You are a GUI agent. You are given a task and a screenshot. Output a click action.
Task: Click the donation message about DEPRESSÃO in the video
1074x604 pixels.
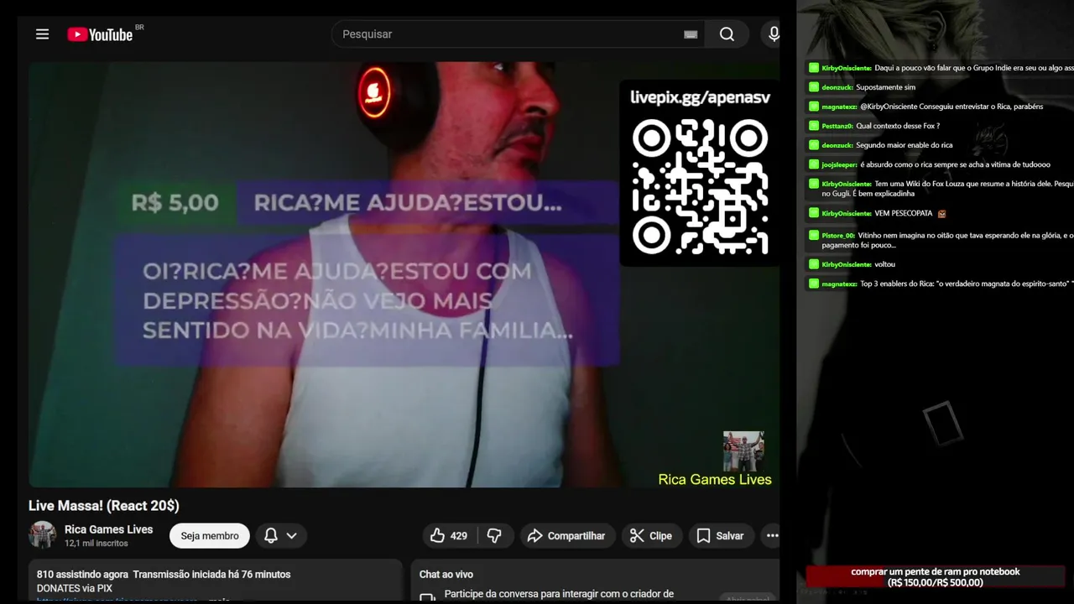(x=358, y=300)
